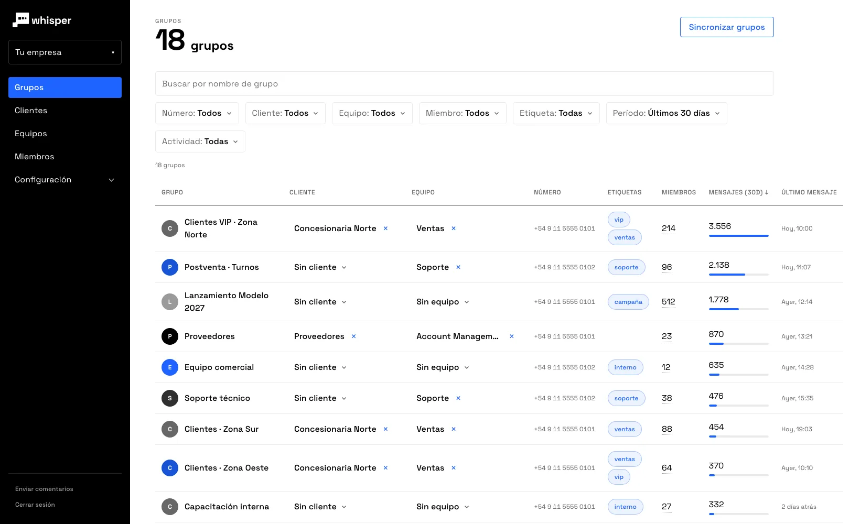Viewport: 860px width, 524px height.
Task: Remove Ventas team from Clientes · Zona Oeste
Action: pos(454,468)
